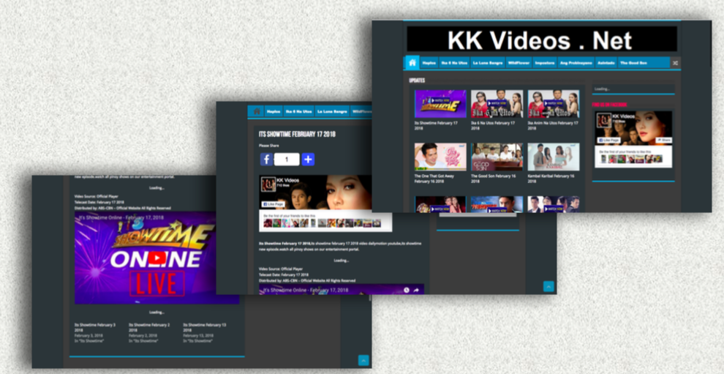Open Asintado tab in homepage navbar

tap(606, 63)
